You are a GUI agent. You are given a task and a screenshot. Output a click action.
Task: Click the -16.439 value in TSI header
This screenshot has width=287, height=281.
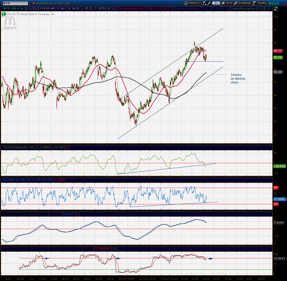coord(58,148)
